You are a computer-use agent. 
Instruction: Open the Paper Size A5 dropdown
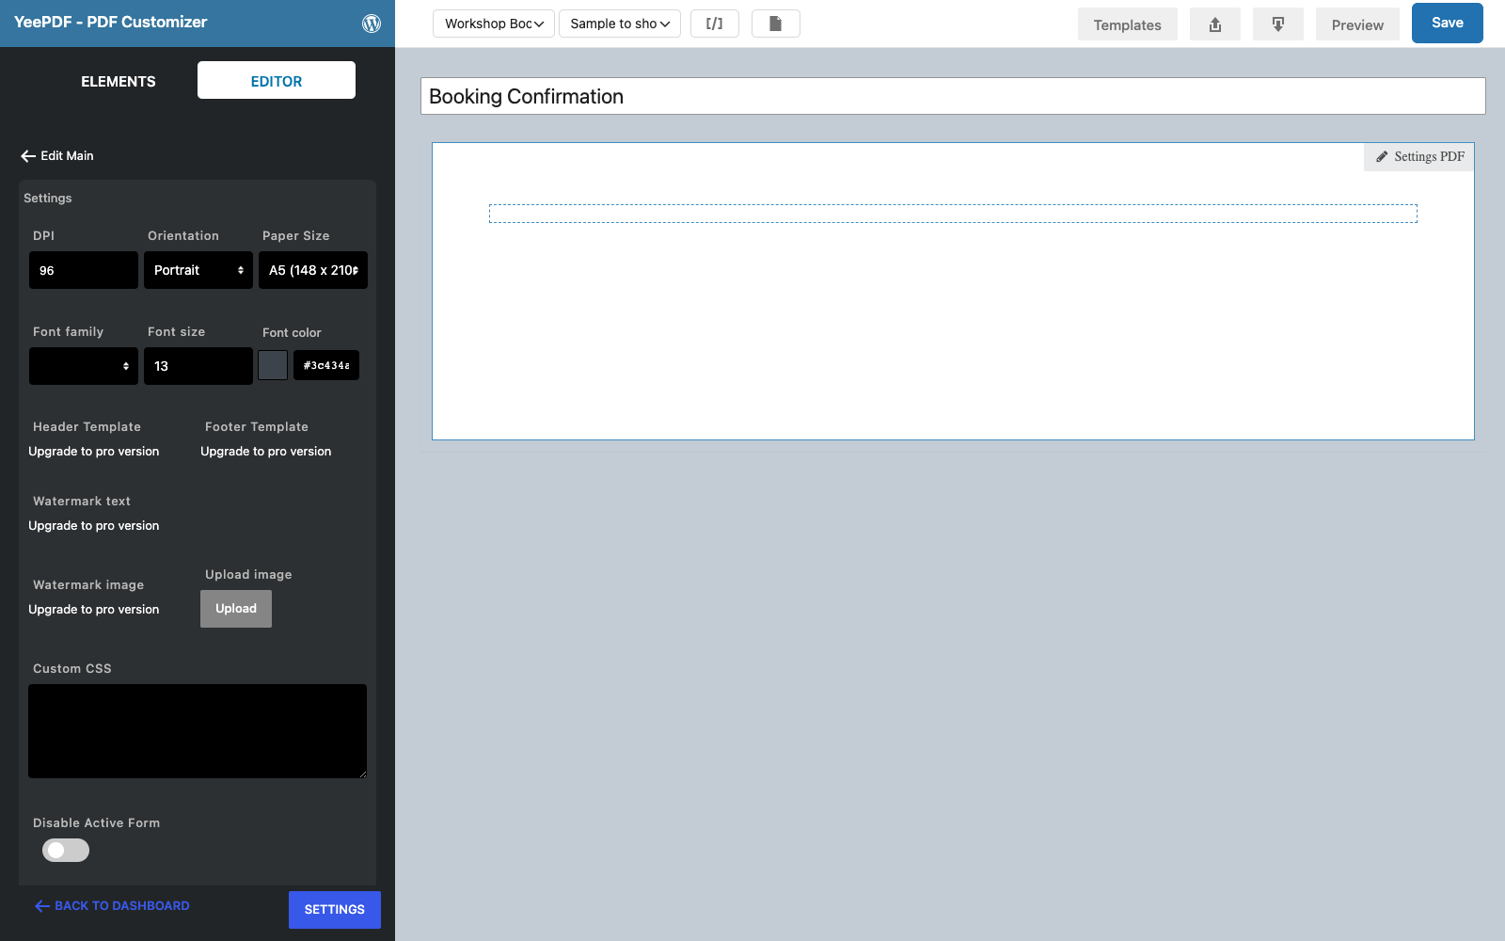(x=313, y=270)
